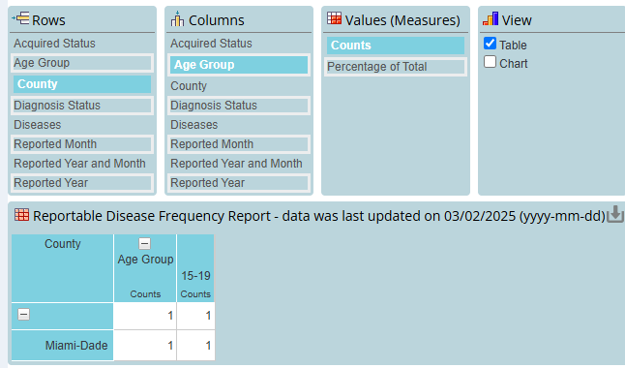Select Reported Month in Columns list
Viewport: 625px width, 368px height.
click(x=239, y=144)
